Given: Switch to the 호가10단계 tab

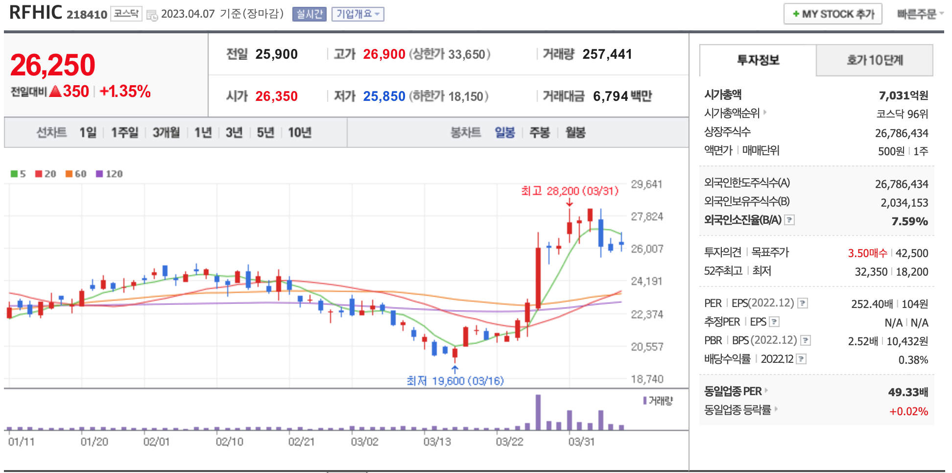Looking at the screenshot, I should (874, 60).
